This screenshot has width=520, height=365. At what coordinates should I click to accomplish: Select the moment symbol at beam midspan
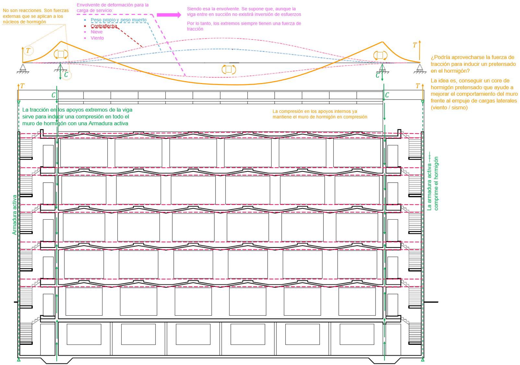click(229, 69)
